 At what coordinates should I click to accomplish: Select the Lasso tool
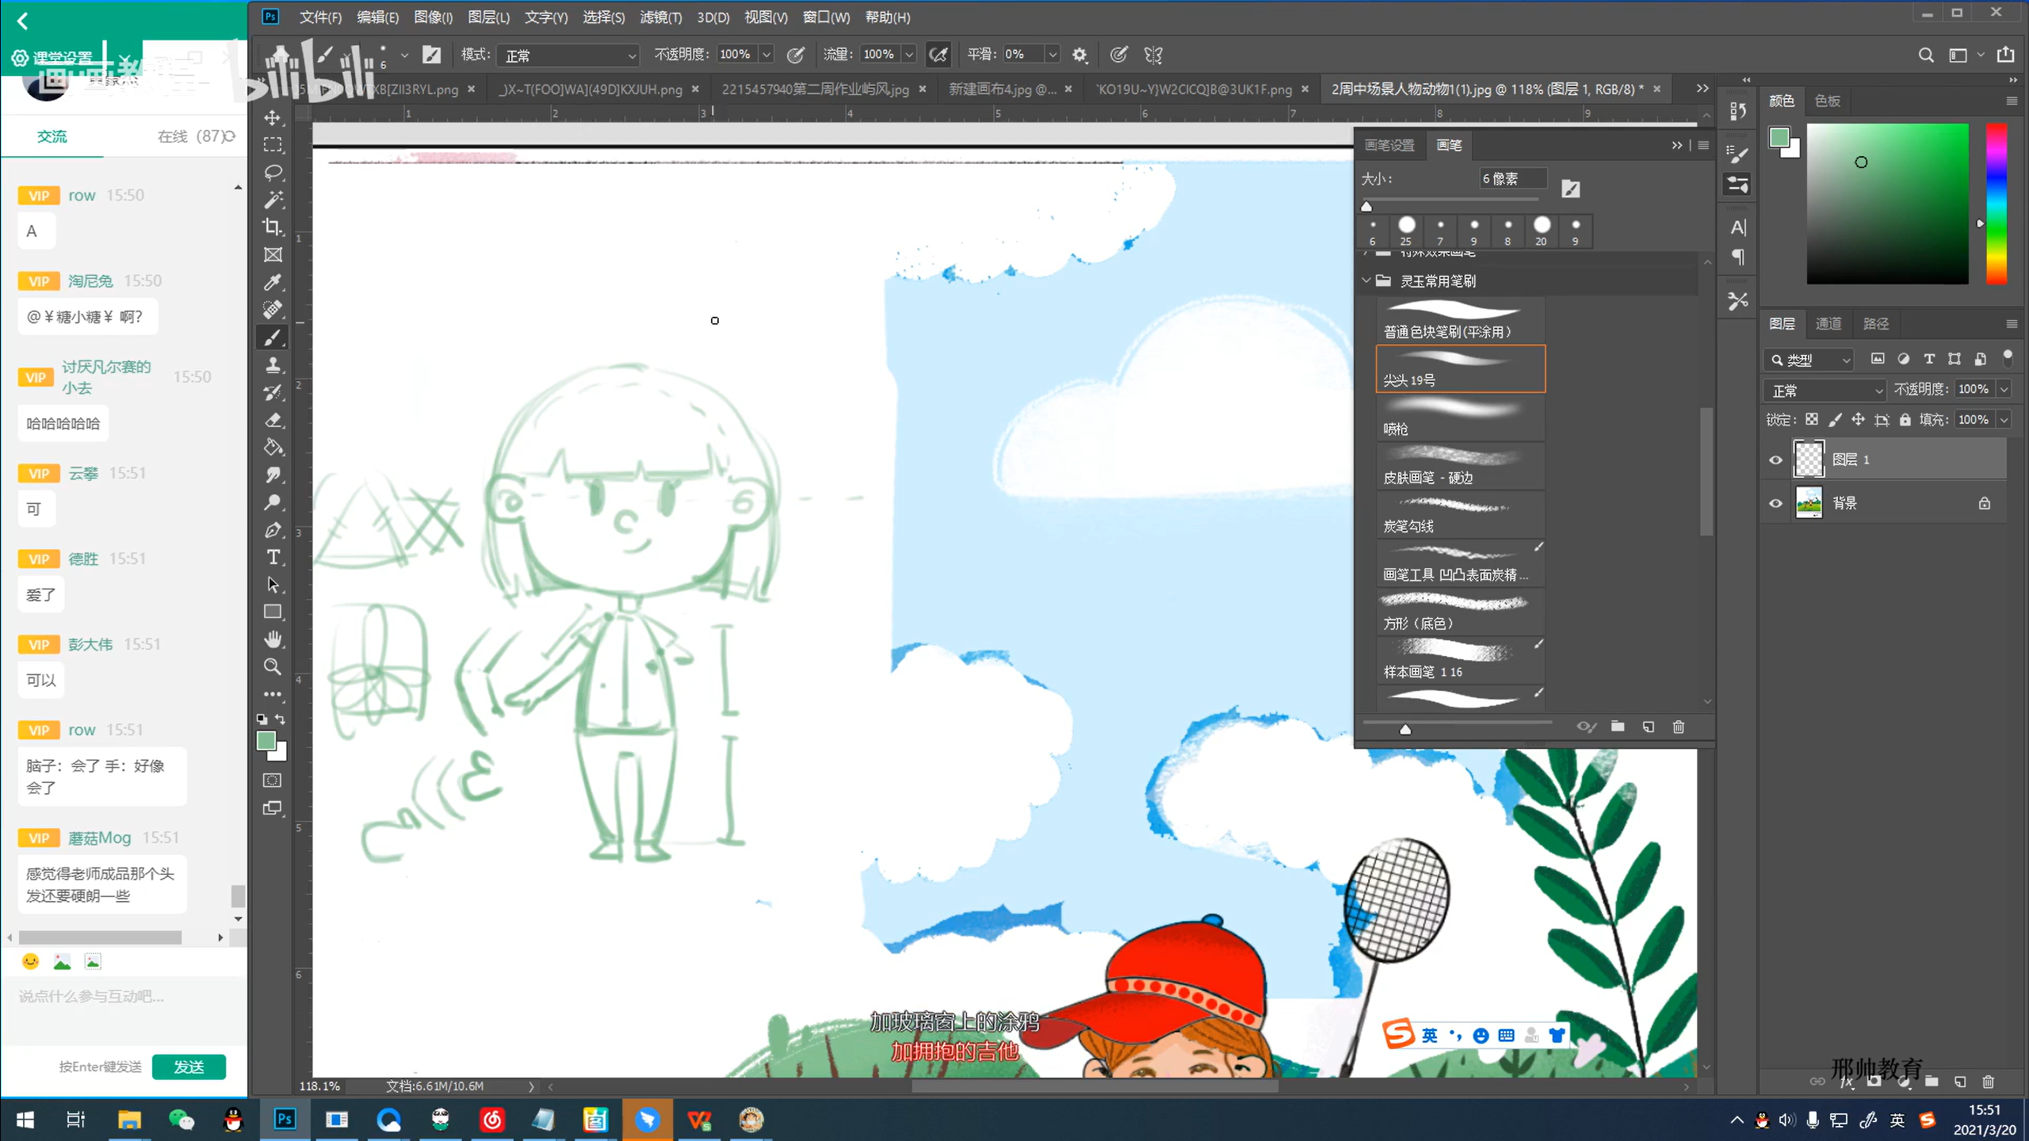273,172
